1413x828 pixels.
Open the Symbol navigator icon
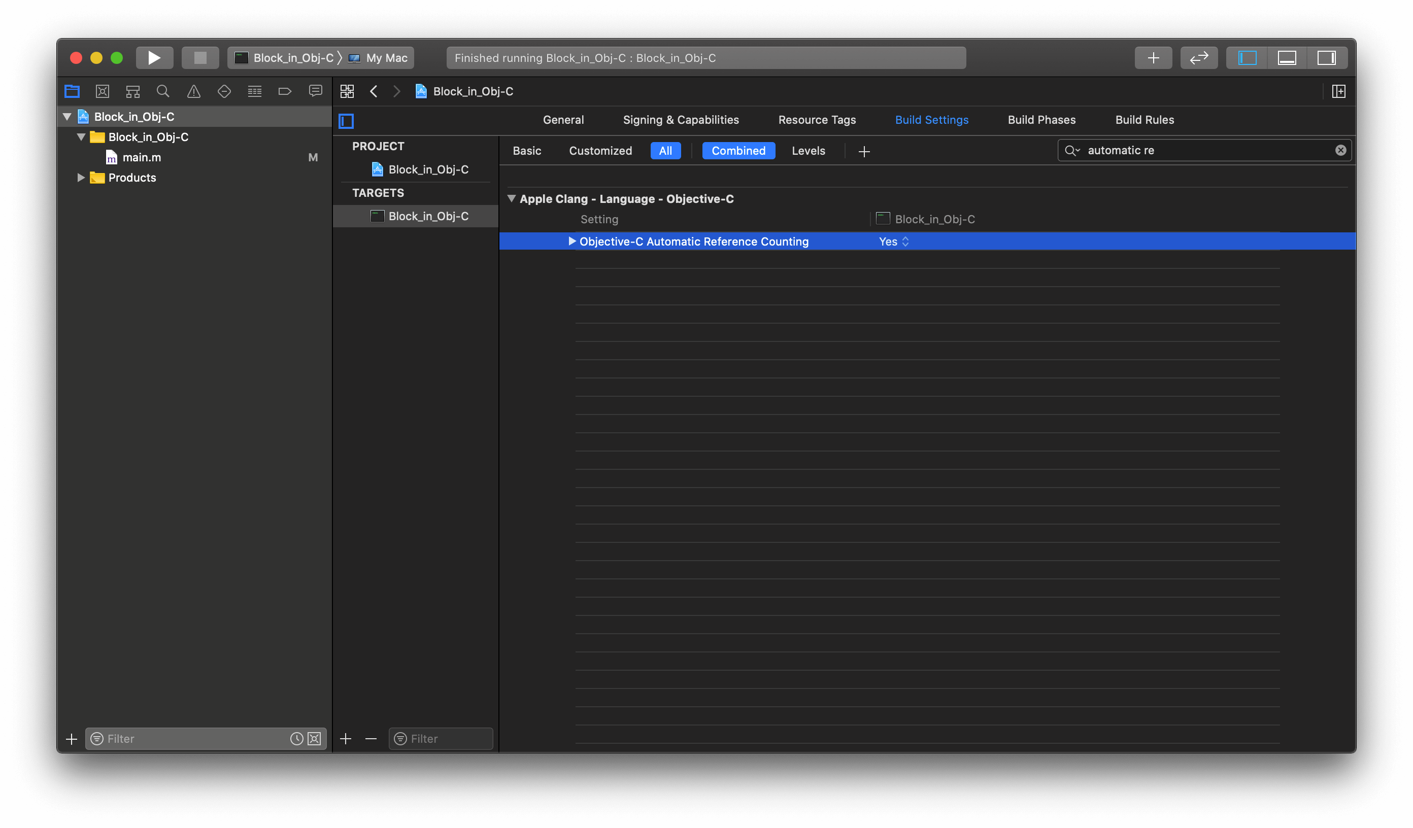click(x=133, y=91)
